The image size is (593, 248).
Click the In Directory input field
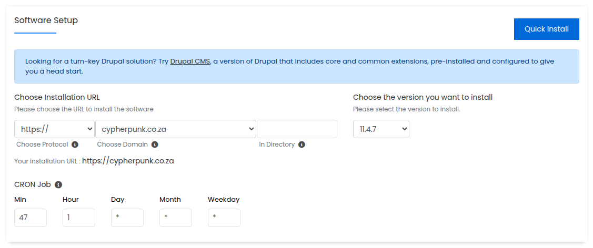[x=297, y=129]
